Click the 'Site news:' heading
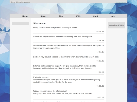The width and height of the screenshot is (137, 102). coord(39,23)
